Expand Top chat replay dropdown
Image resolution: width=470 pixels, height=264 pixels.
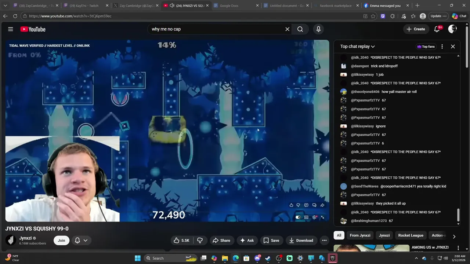point(357,47)
